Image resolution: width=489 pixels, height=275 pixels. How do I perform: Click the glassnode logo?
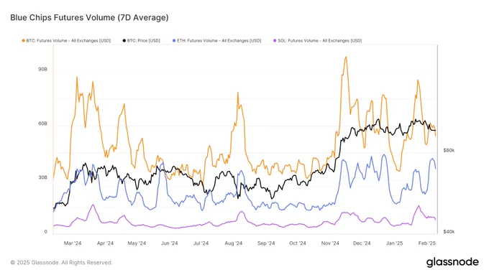(x=452, y=262)
